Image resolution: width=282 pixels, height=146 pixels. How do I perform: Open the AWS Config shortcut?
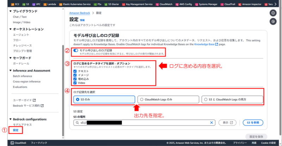pos(184,4)
